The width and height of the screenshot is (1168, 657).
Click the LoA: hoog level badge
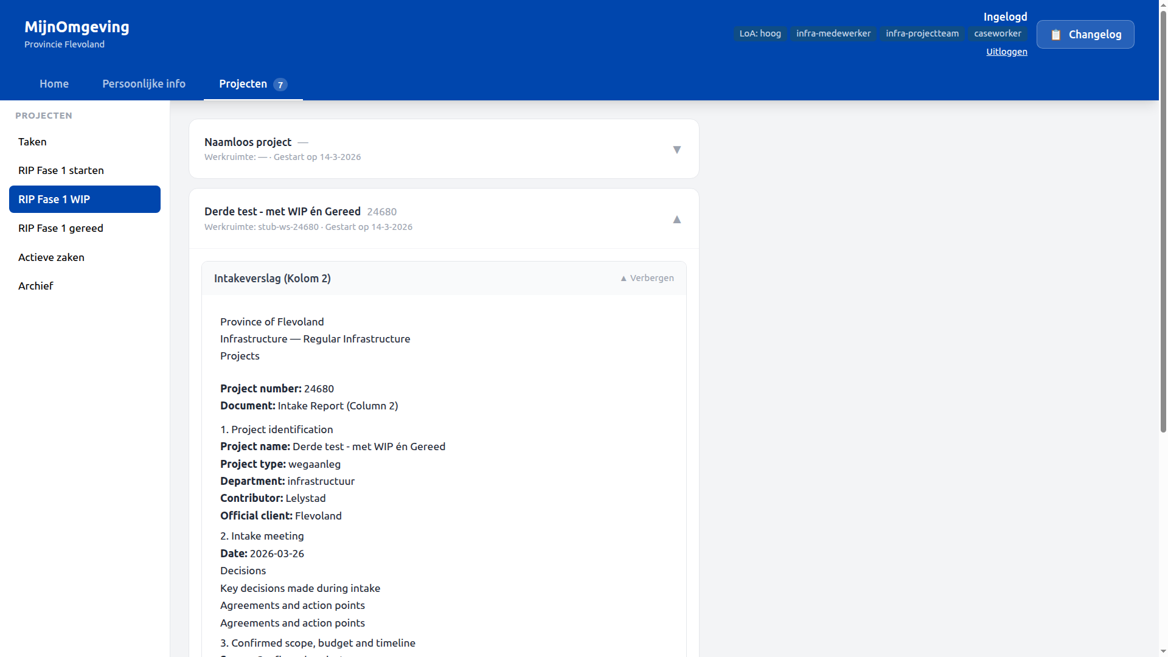click(760, 33)
